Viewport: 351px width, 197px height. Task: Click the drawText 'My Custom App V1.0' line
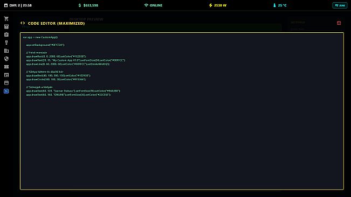point(75,60)
